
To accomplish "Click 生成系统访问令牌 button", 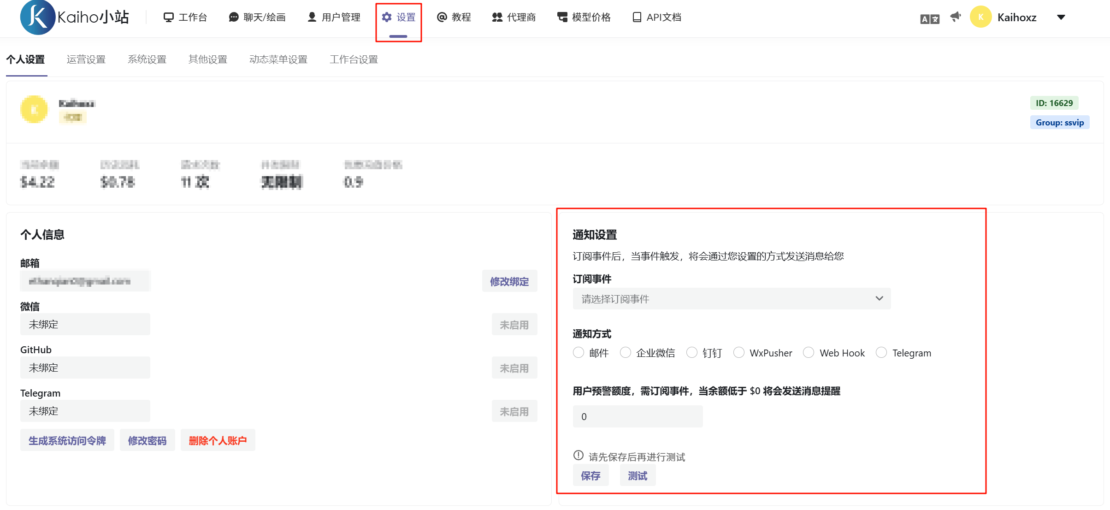I will point(67,440).
